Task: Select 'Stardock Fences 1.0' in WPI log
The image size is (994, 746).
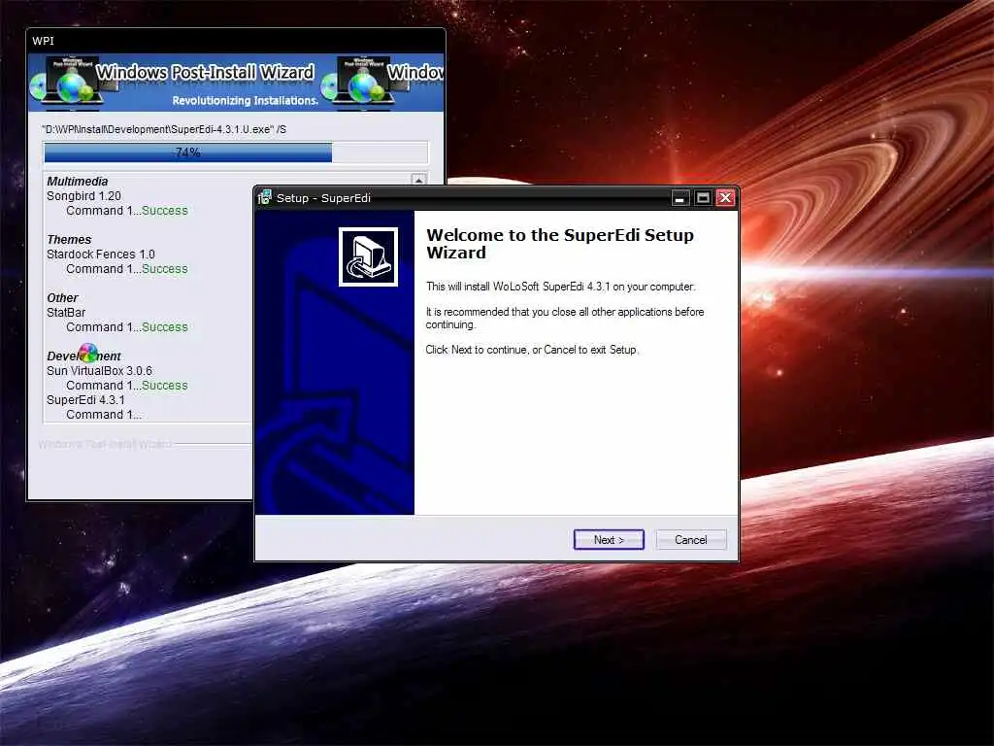Action: click(x=101, y=254)
